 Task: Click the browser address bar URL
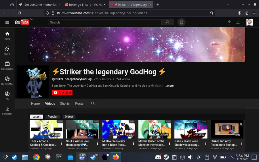[x=104, y=13]
